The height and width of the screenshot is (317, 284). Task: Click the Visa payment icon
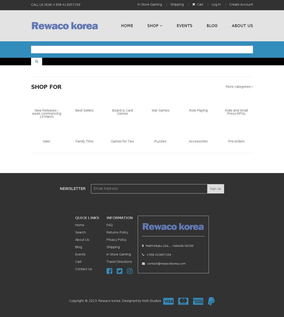coord(168,301)
